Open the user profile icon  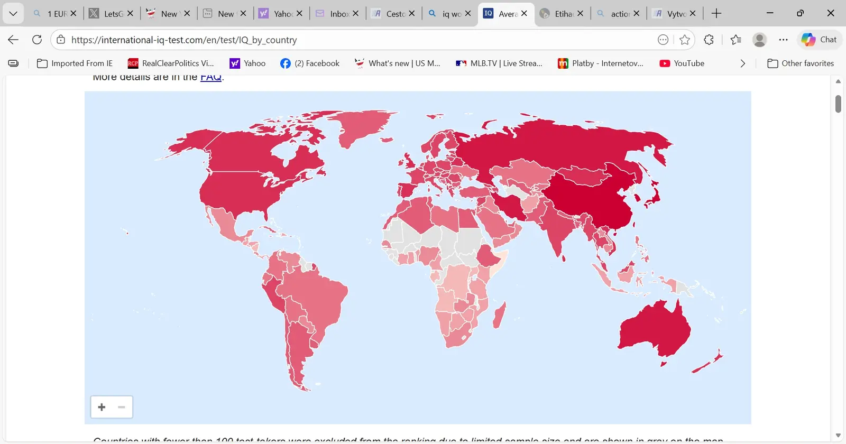click(759, 40)
